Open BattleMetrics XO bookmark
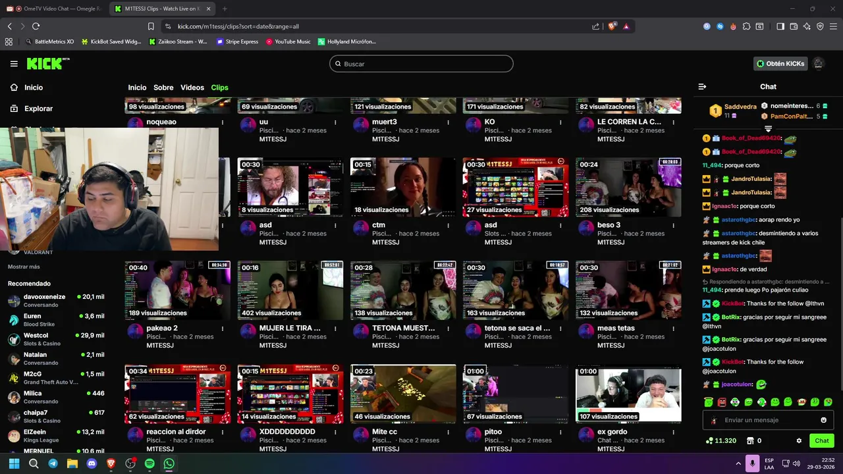The image size is (843, 474). click(x=49, y=41)
